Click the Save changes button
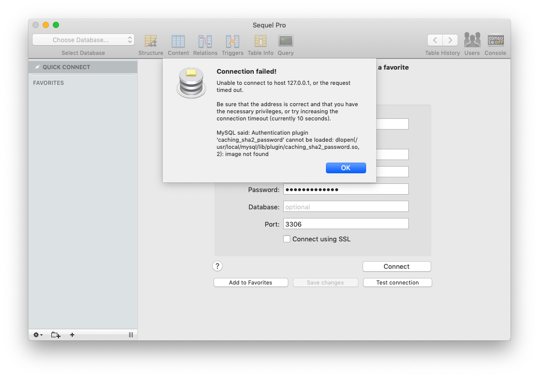 (x=325, y=282)
